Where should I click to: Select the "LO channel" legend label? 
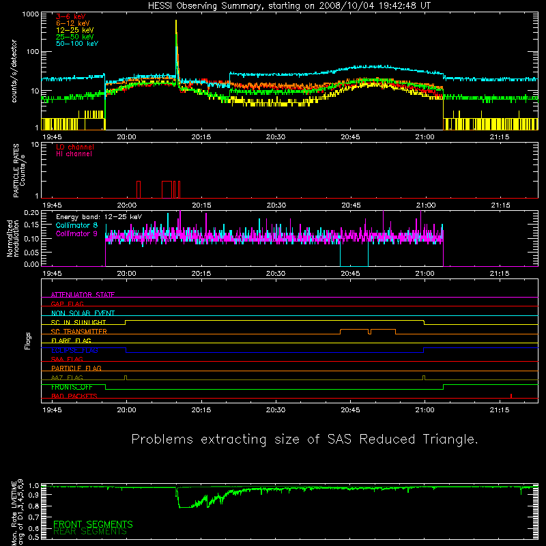(75, 147)
